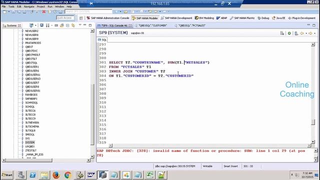Open the forward-arrow history dropdown
This screenshot has width=320, height=180.
click(x=314, y=33)
